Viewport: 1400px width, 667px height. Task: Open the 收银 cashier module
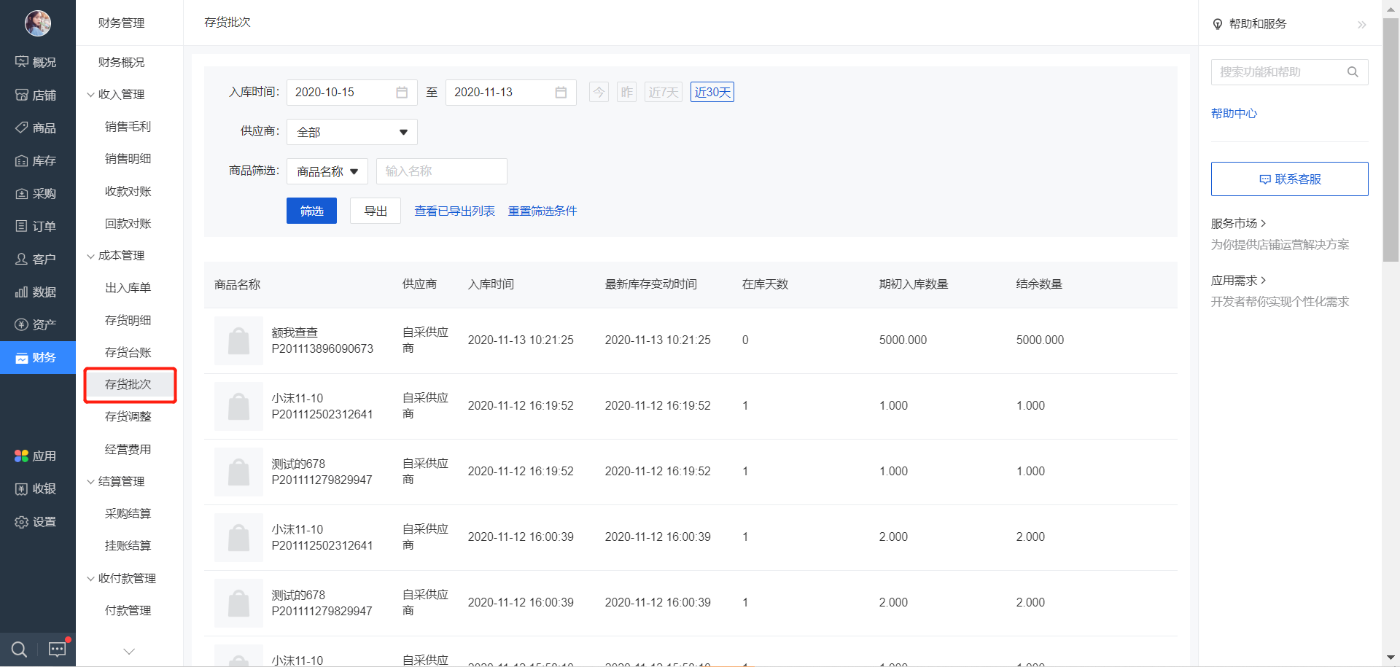click(x=37, y=488)
